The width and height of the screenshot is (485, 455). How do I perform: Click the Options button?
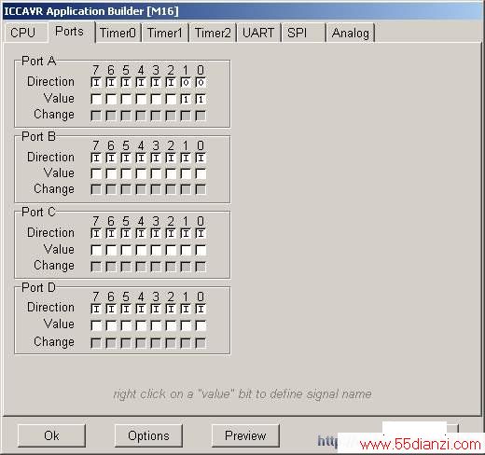click(x=148, y=435)
